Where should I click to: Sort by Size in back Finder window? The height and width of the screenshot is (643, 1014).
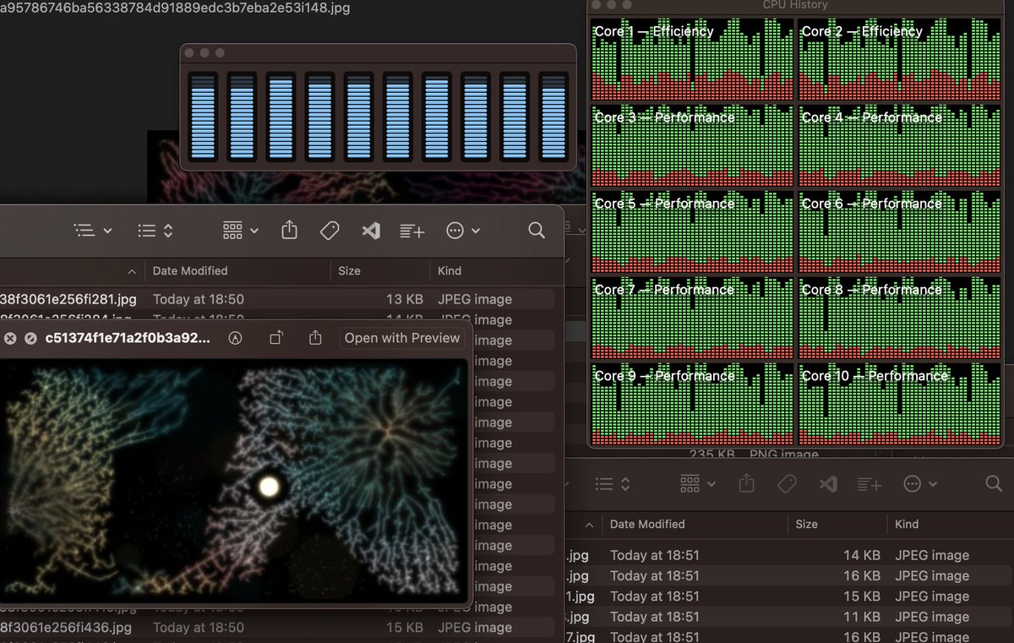(x=806, y=524)
